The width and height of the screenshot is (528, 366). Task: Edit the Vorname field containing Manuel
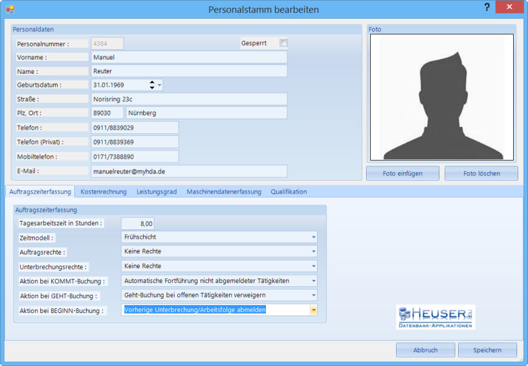pos(189,57)
